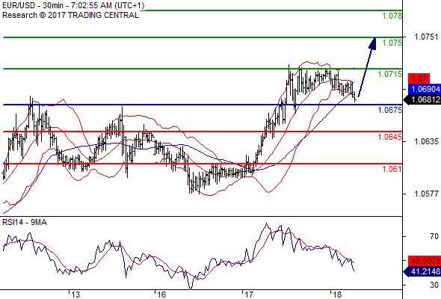The image size is (441, 299).
Task: Select the green 1.0715 resistance label
Action: click(390, 74)
